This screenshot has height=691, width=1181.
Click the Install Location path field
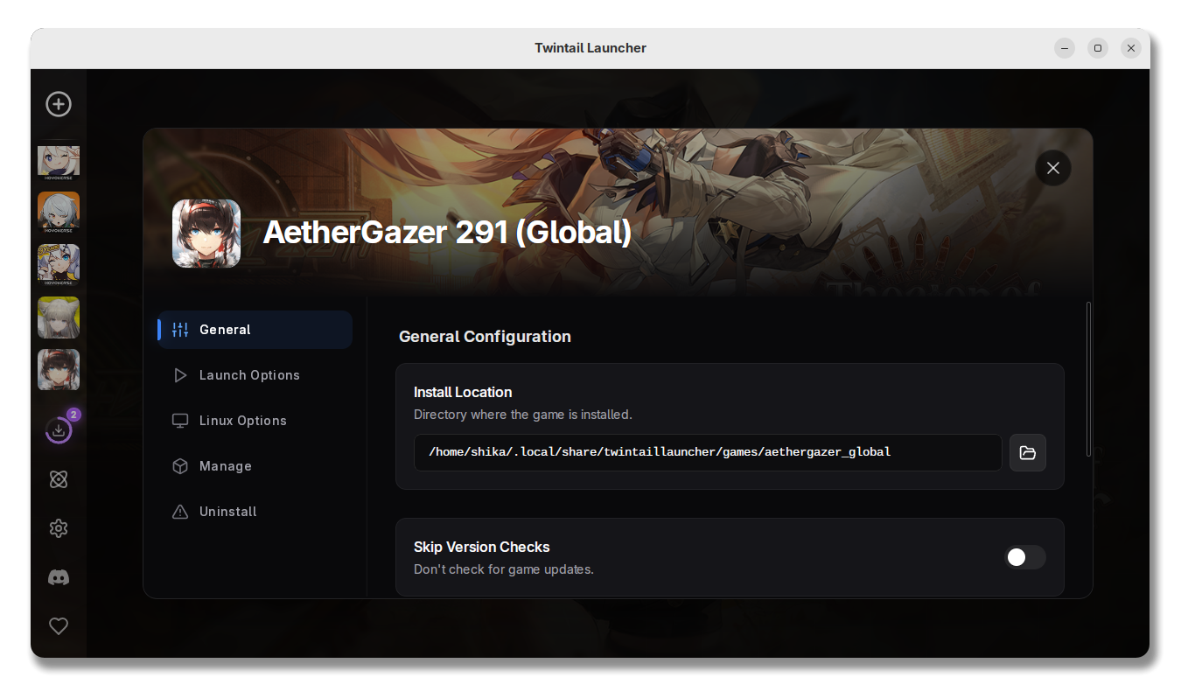[x=708, y=452]
